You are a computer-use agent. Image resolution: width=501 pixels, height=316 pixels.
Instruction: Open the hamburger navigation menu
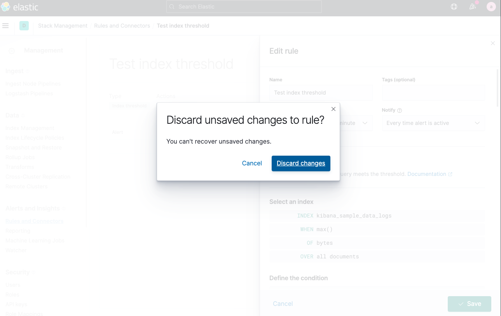[x=5, y=26]
